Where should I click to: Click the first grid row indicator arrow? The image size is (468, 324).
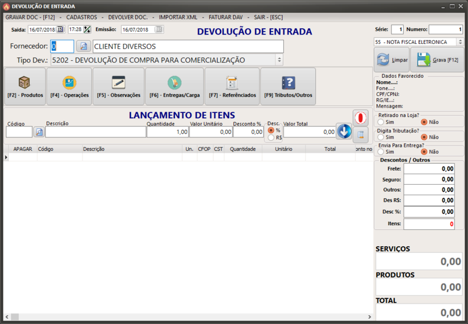6,157
